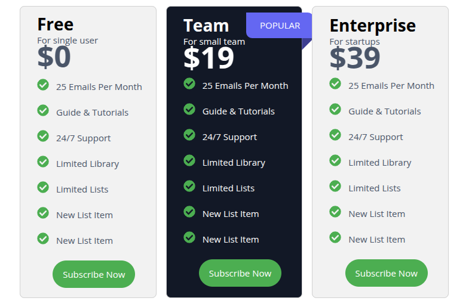Click check icon beside Free Limited Lists
Screen dimensions: 472x304
point(43,187)
